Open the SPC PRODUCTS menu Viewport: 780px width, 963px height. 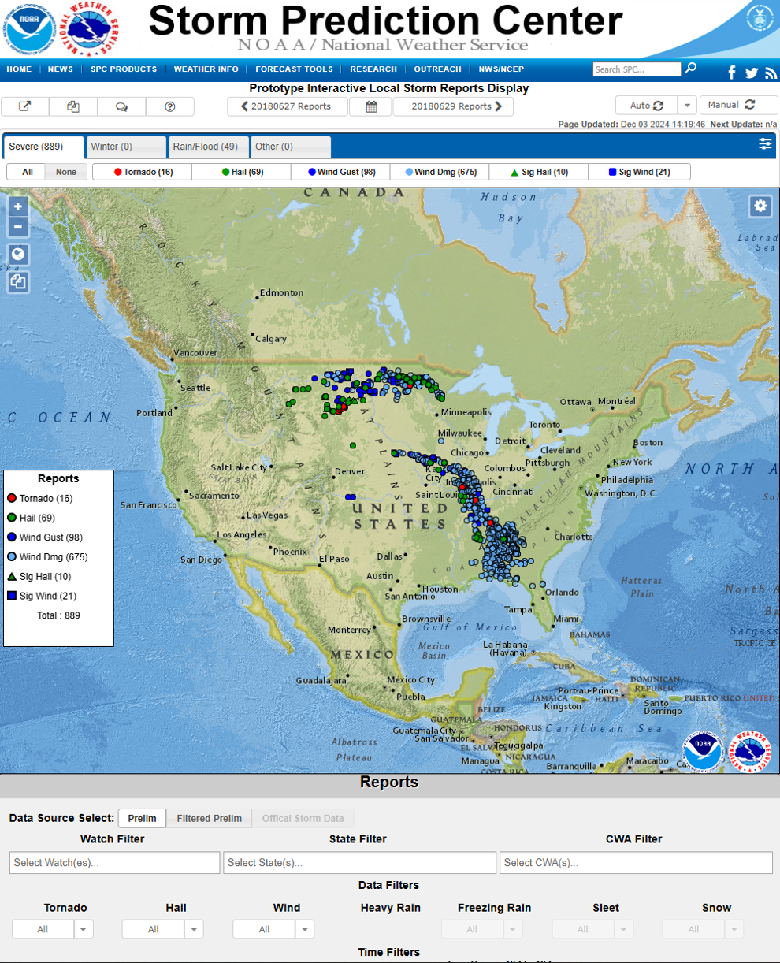(124, 69)
